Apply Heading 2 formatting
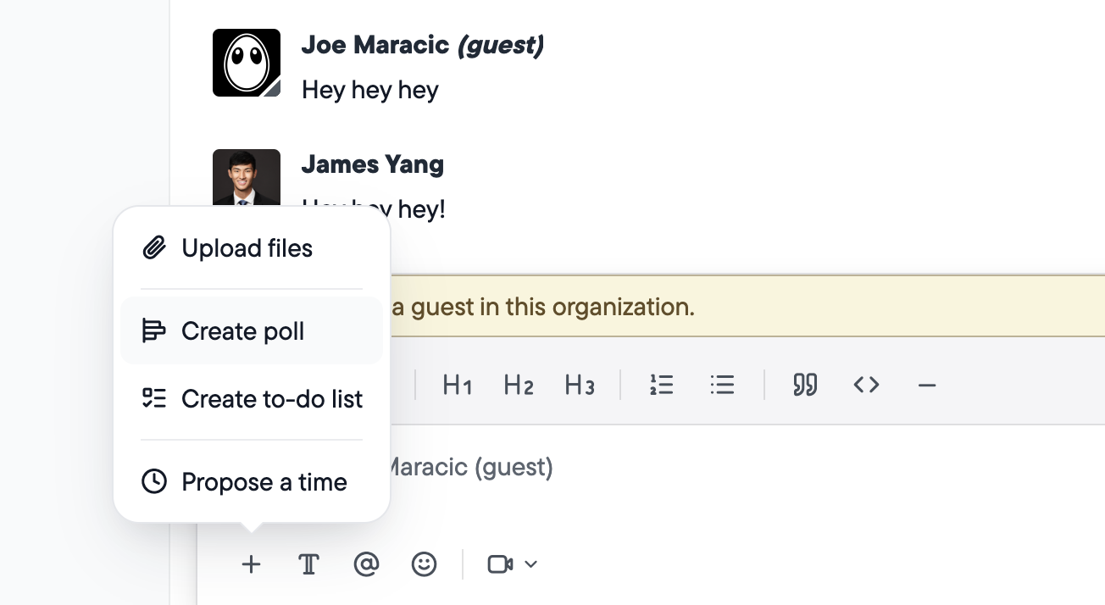 pos(518,386)
